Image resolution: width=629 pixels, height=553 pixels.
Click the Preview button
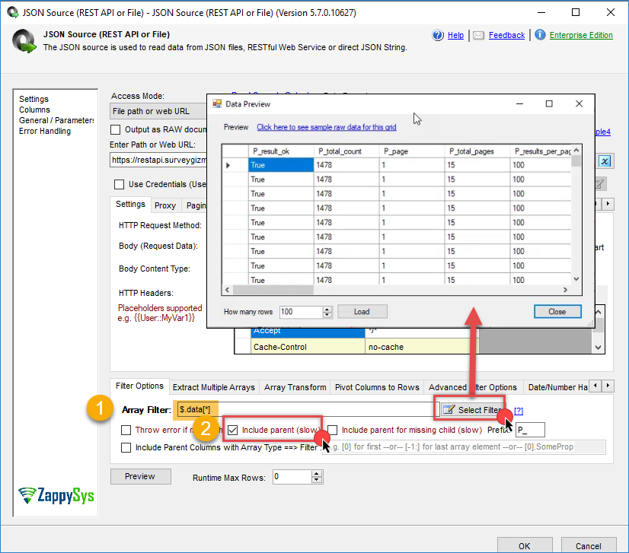pos(140,476)
